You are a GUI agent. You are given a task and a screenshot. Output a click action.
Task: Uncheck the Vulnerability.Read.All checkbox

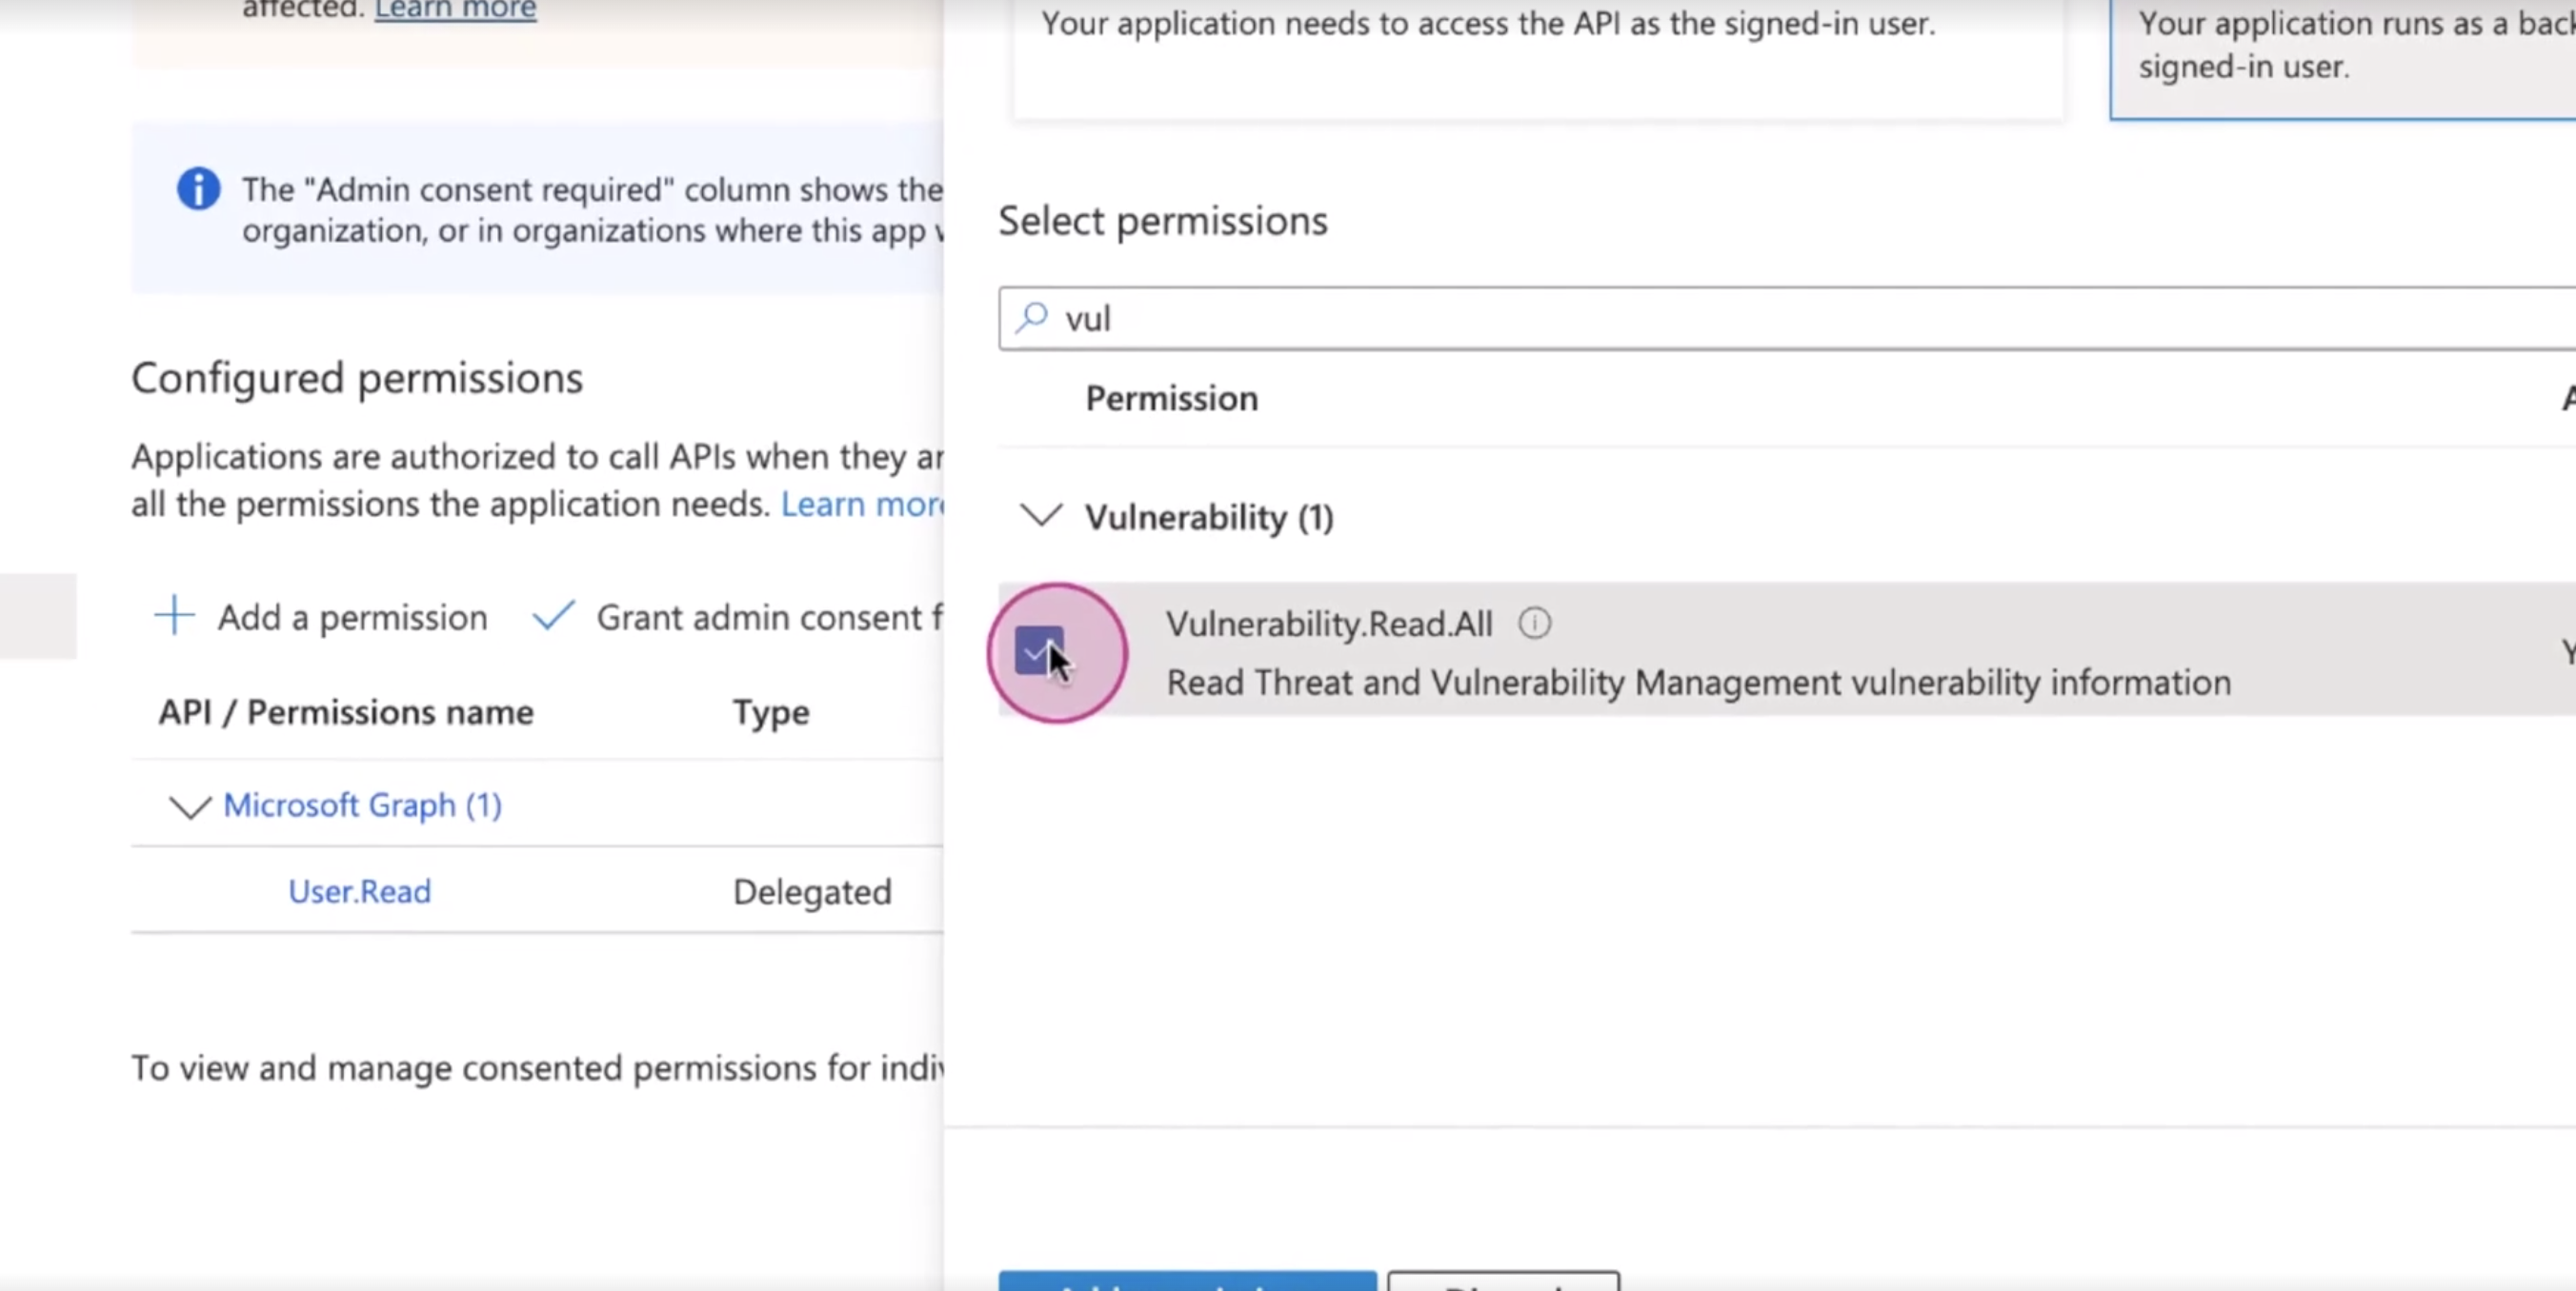(x=1038, y=651)
